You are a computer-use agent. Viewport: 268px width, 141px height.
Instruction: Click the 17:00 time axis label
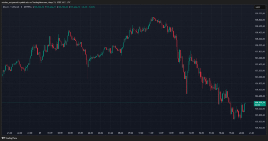(211, 133)
